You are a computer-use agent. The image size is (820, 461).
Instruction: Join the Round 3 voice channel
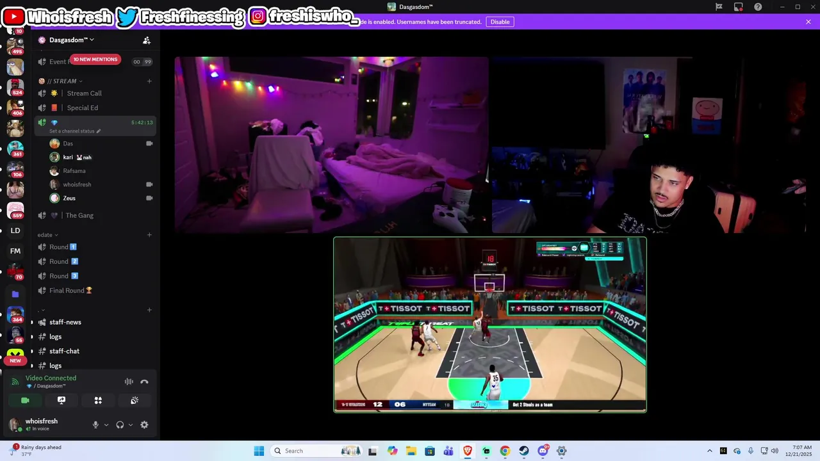(x=95, y=276)
